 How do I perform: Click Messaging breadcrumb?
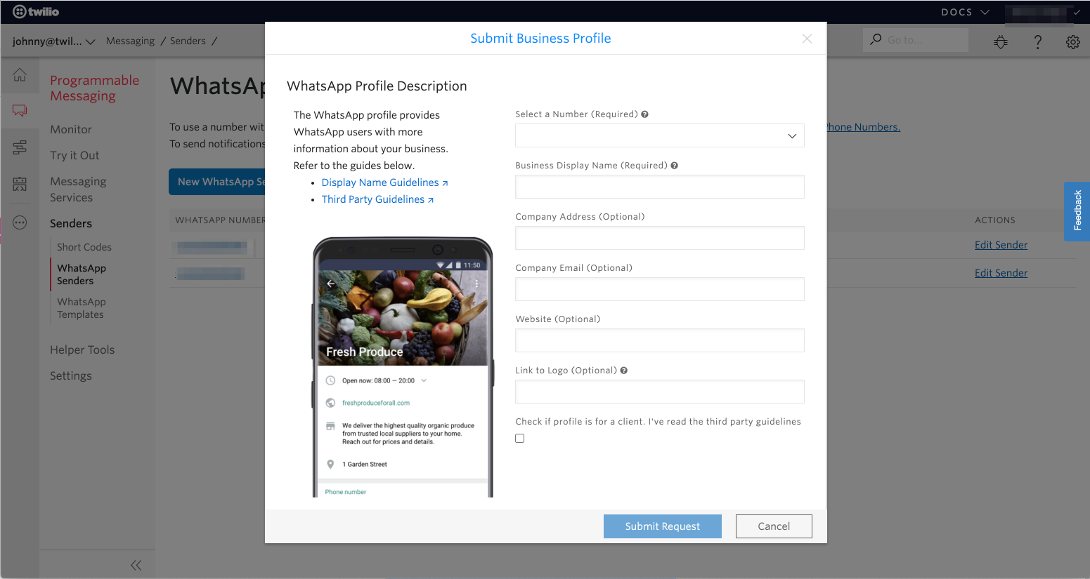pyautogui.click(x=130, y=41)
